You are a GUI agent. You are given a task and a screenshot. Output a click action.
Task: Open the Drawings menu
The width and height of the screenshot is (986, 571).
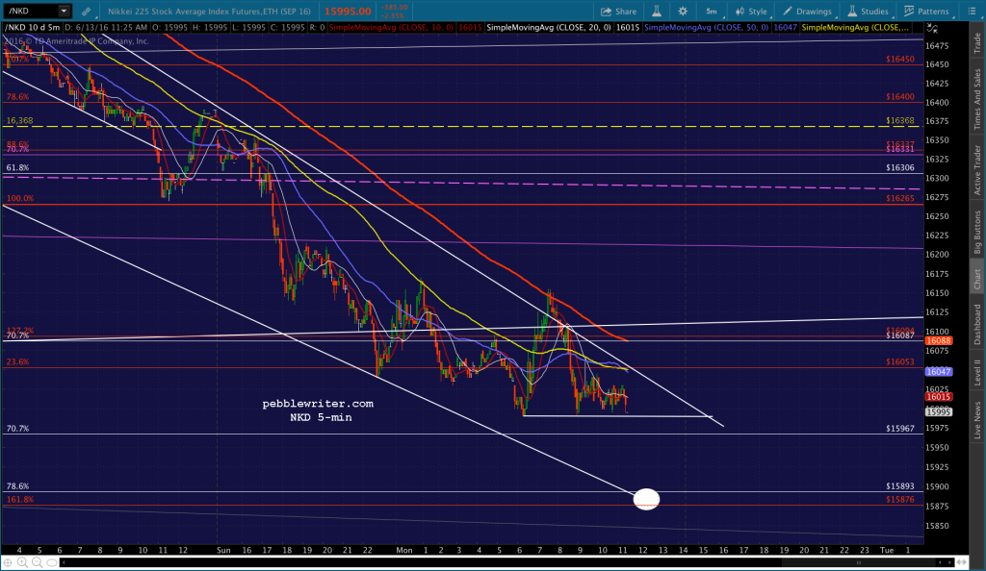point(808,12)
